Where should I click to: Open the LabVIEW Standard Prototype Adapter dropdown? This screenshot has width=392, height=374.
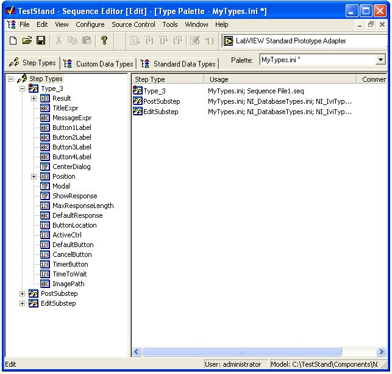tap(304, 41)
